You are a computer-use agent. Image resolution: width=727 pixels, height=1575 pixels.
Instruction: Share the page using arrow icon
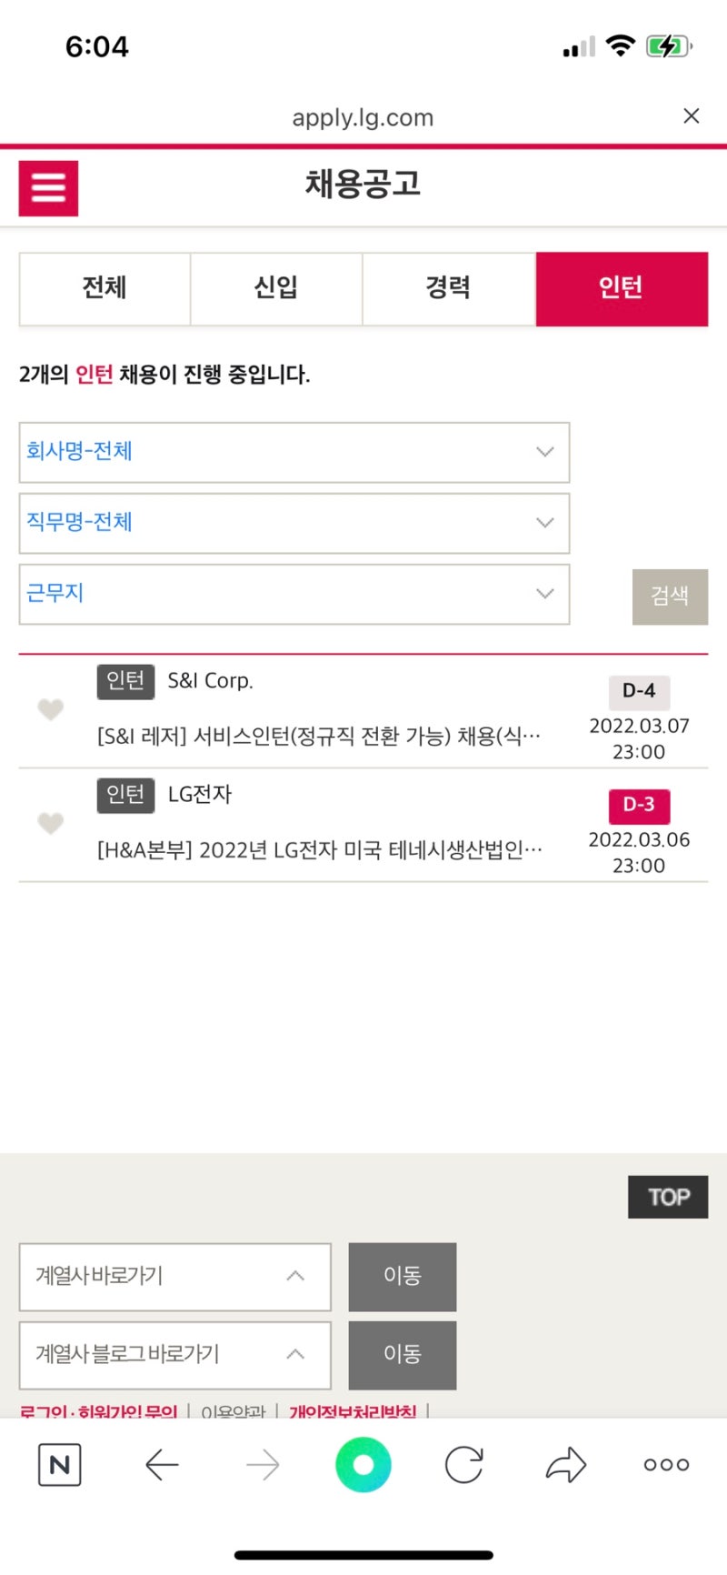click(x=565, y=1465)
